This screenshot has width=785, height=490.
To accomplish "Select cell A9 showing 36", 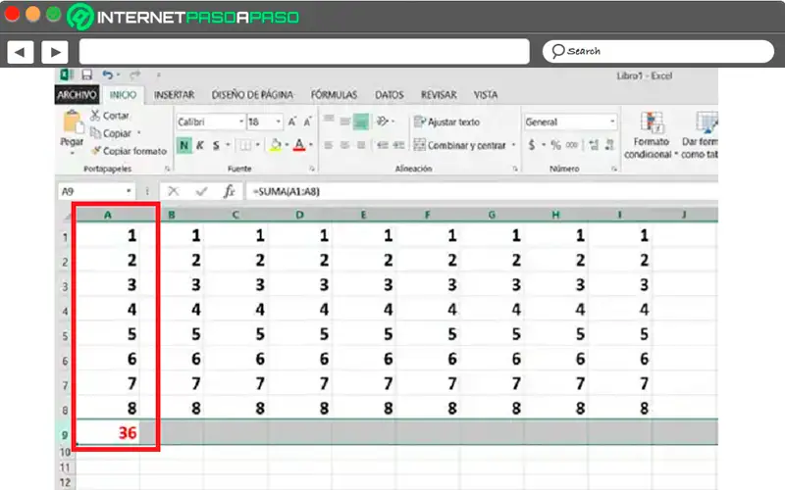I will 108,432.
